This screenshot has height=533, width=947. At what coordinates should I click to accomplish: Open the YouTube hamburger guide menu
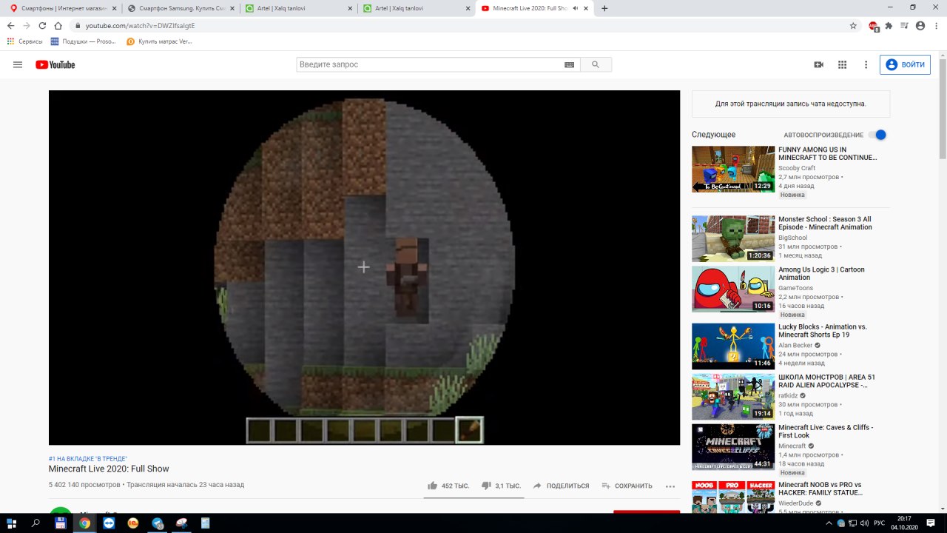click(x=18, y=64)
